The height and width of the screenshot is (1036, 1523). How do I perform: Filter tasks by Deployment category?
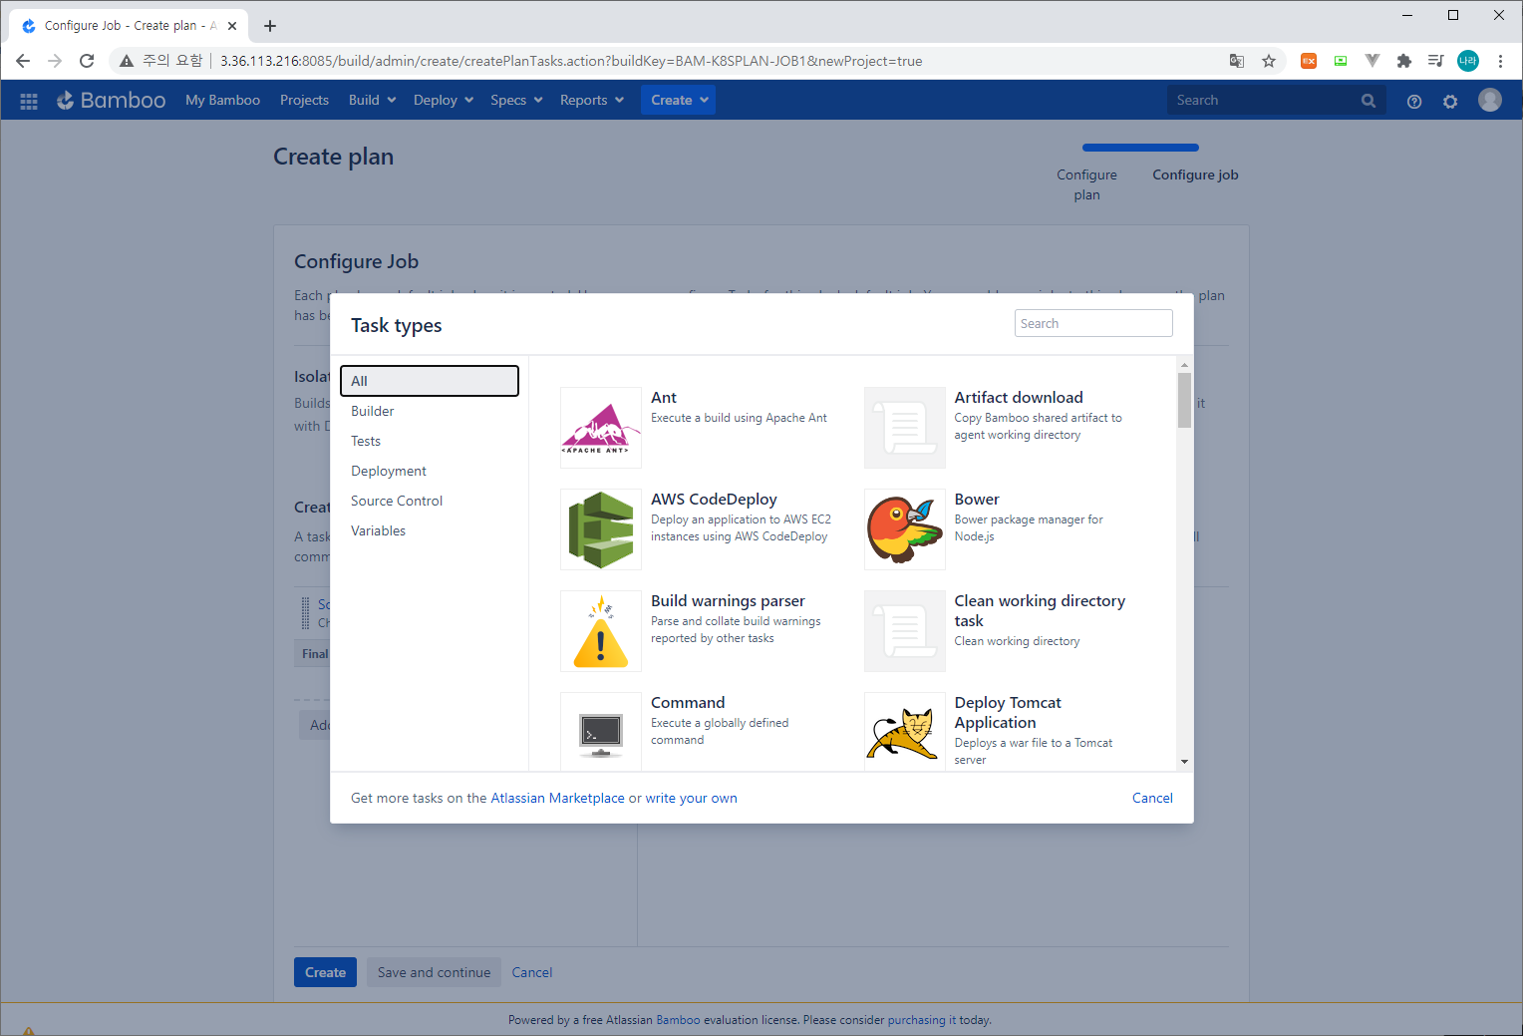click(x=430, y=471)
